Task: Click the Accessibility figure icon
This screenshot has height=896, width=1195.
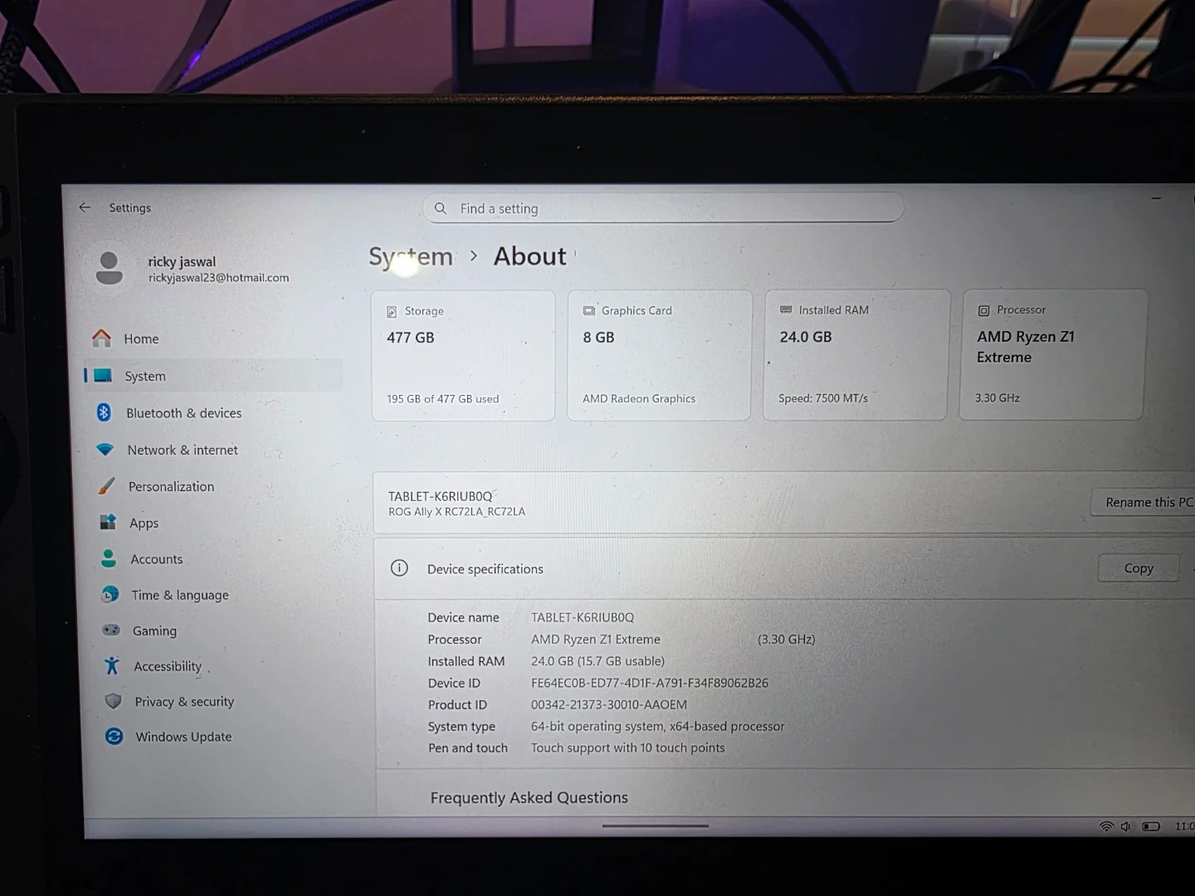Action: [112, 666]
